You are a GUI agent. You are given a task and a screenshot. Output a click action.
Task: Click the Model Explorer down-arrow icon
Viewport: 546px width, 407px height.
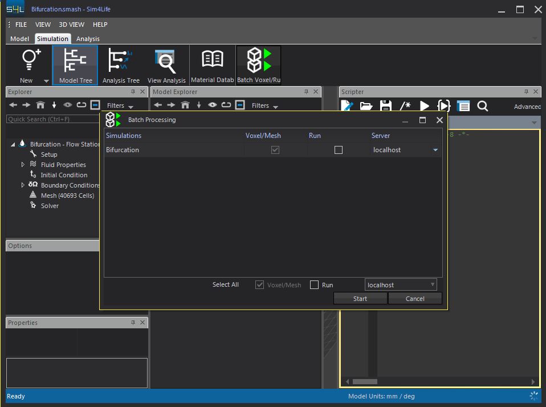(199, 105)
